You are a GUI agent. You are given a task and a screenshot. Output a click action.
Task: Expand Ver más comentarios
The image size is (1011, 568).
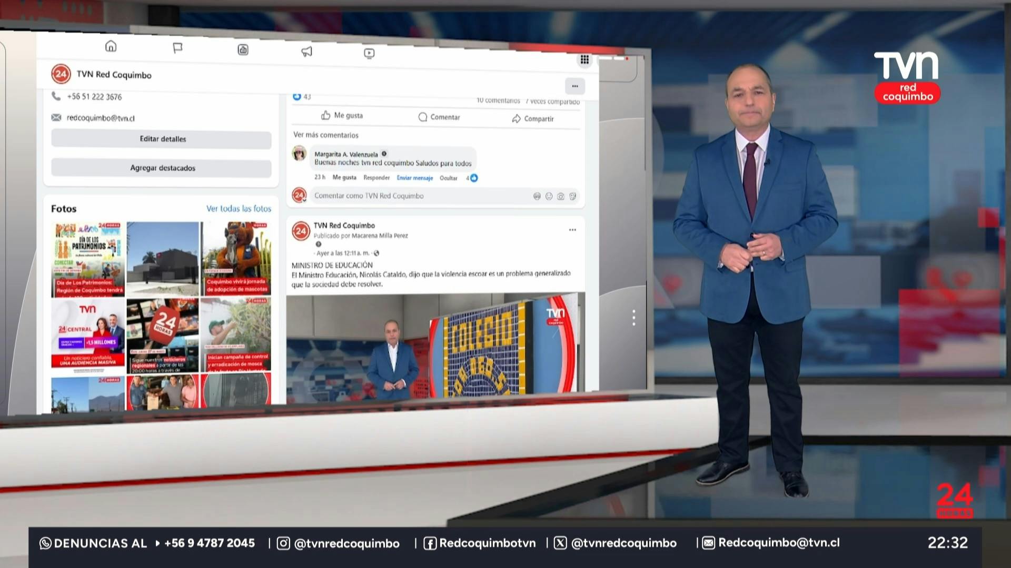(326, 135)
